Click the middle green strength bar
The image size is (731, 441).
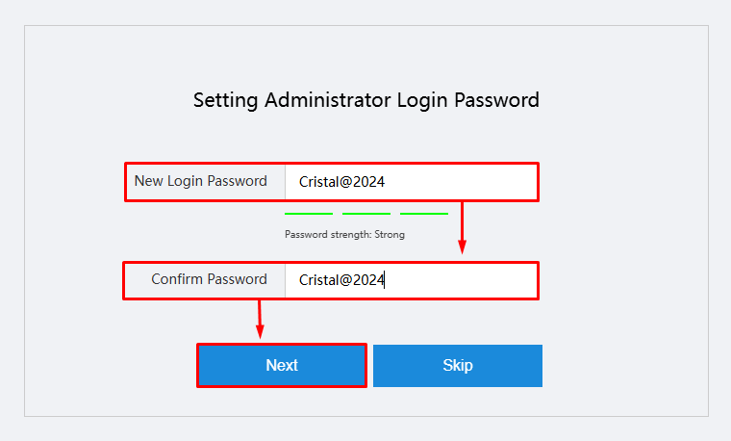(x=366, y=214)
